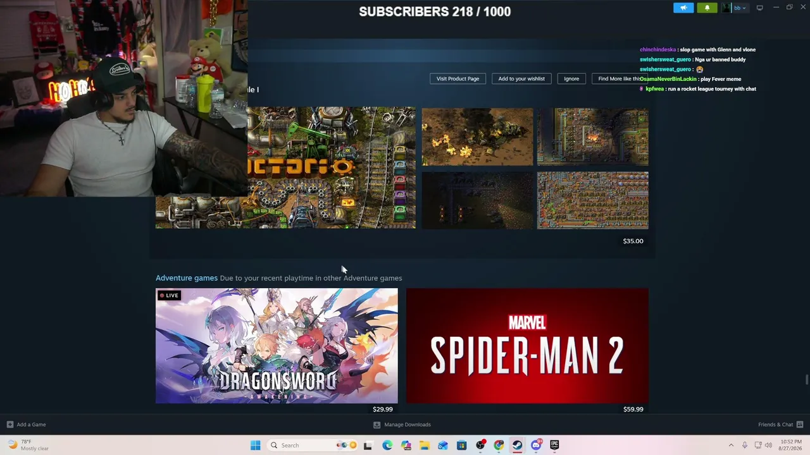View Factorio screenshot with yellow explosions
This screenshot has height=455, width=810.
click(477, 136)
